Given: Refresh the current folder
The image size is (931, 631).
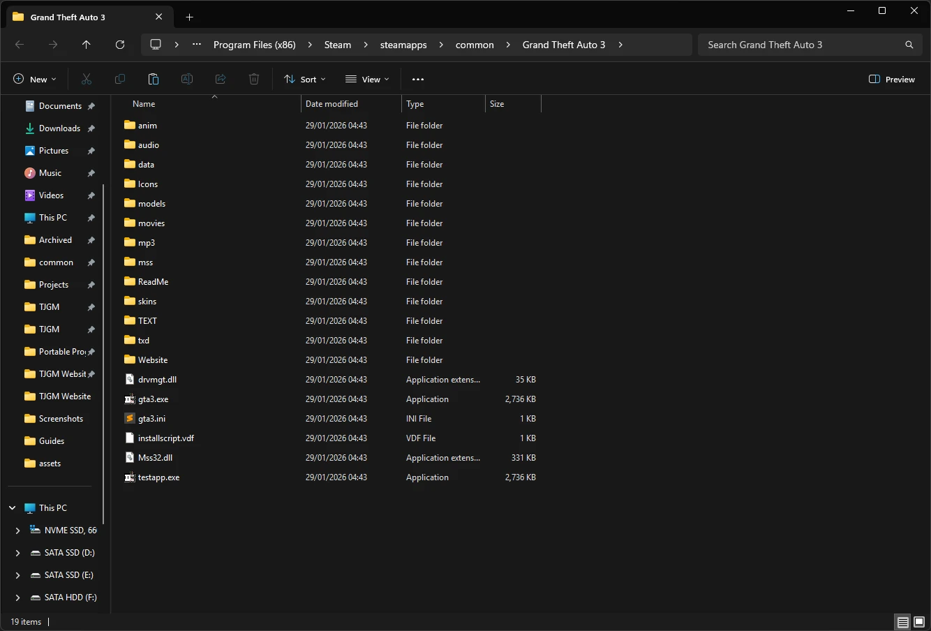Looking at the screenshot, I should [119, 44].
